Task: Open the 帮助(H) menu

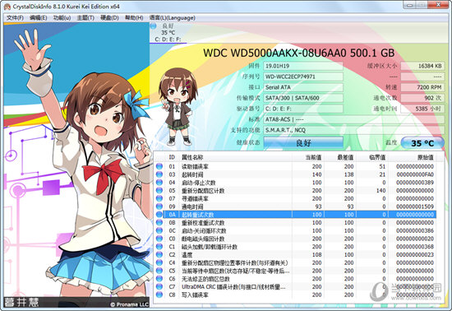Action: (134, 18)
